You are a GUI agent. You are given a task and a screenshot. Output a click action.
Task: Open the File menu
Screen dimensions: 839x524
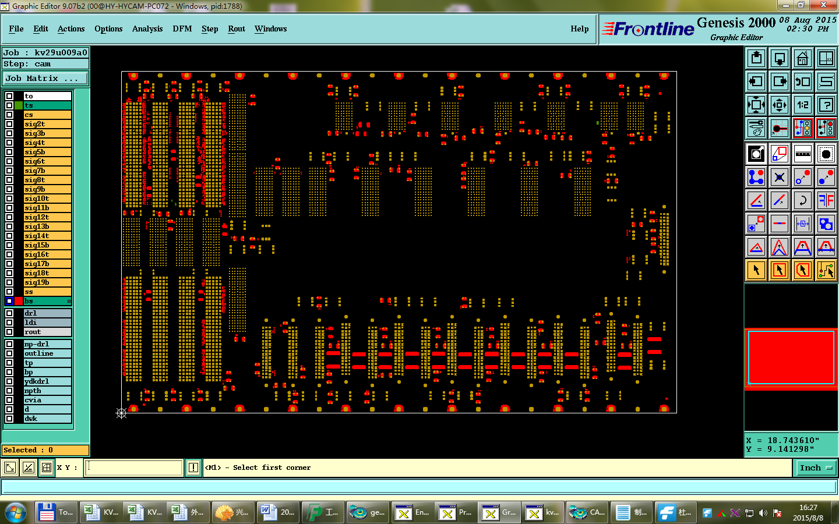tap(16, 29)
